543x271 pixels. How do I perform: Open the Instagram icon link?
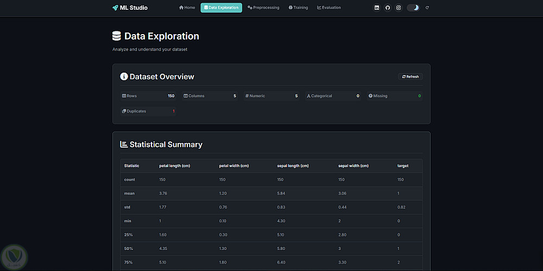(x=399, y=8)
